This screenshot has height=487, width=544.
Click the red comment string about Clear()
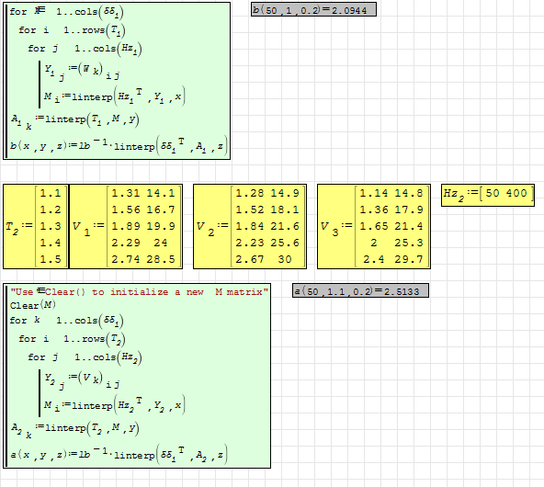(139, 292)
